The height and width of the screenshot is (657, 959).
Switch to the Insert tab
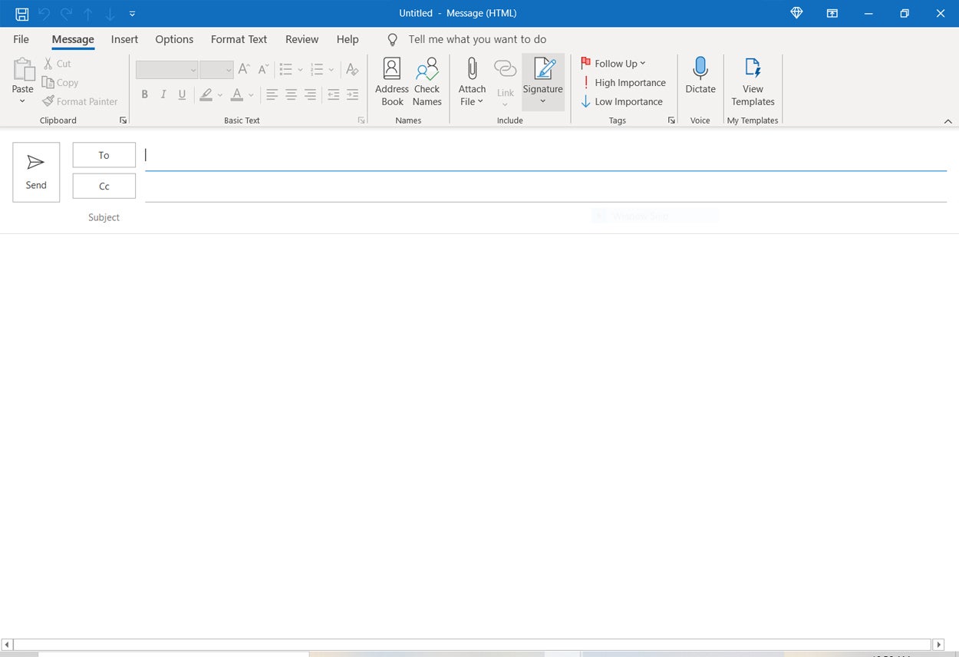point(124,39)
